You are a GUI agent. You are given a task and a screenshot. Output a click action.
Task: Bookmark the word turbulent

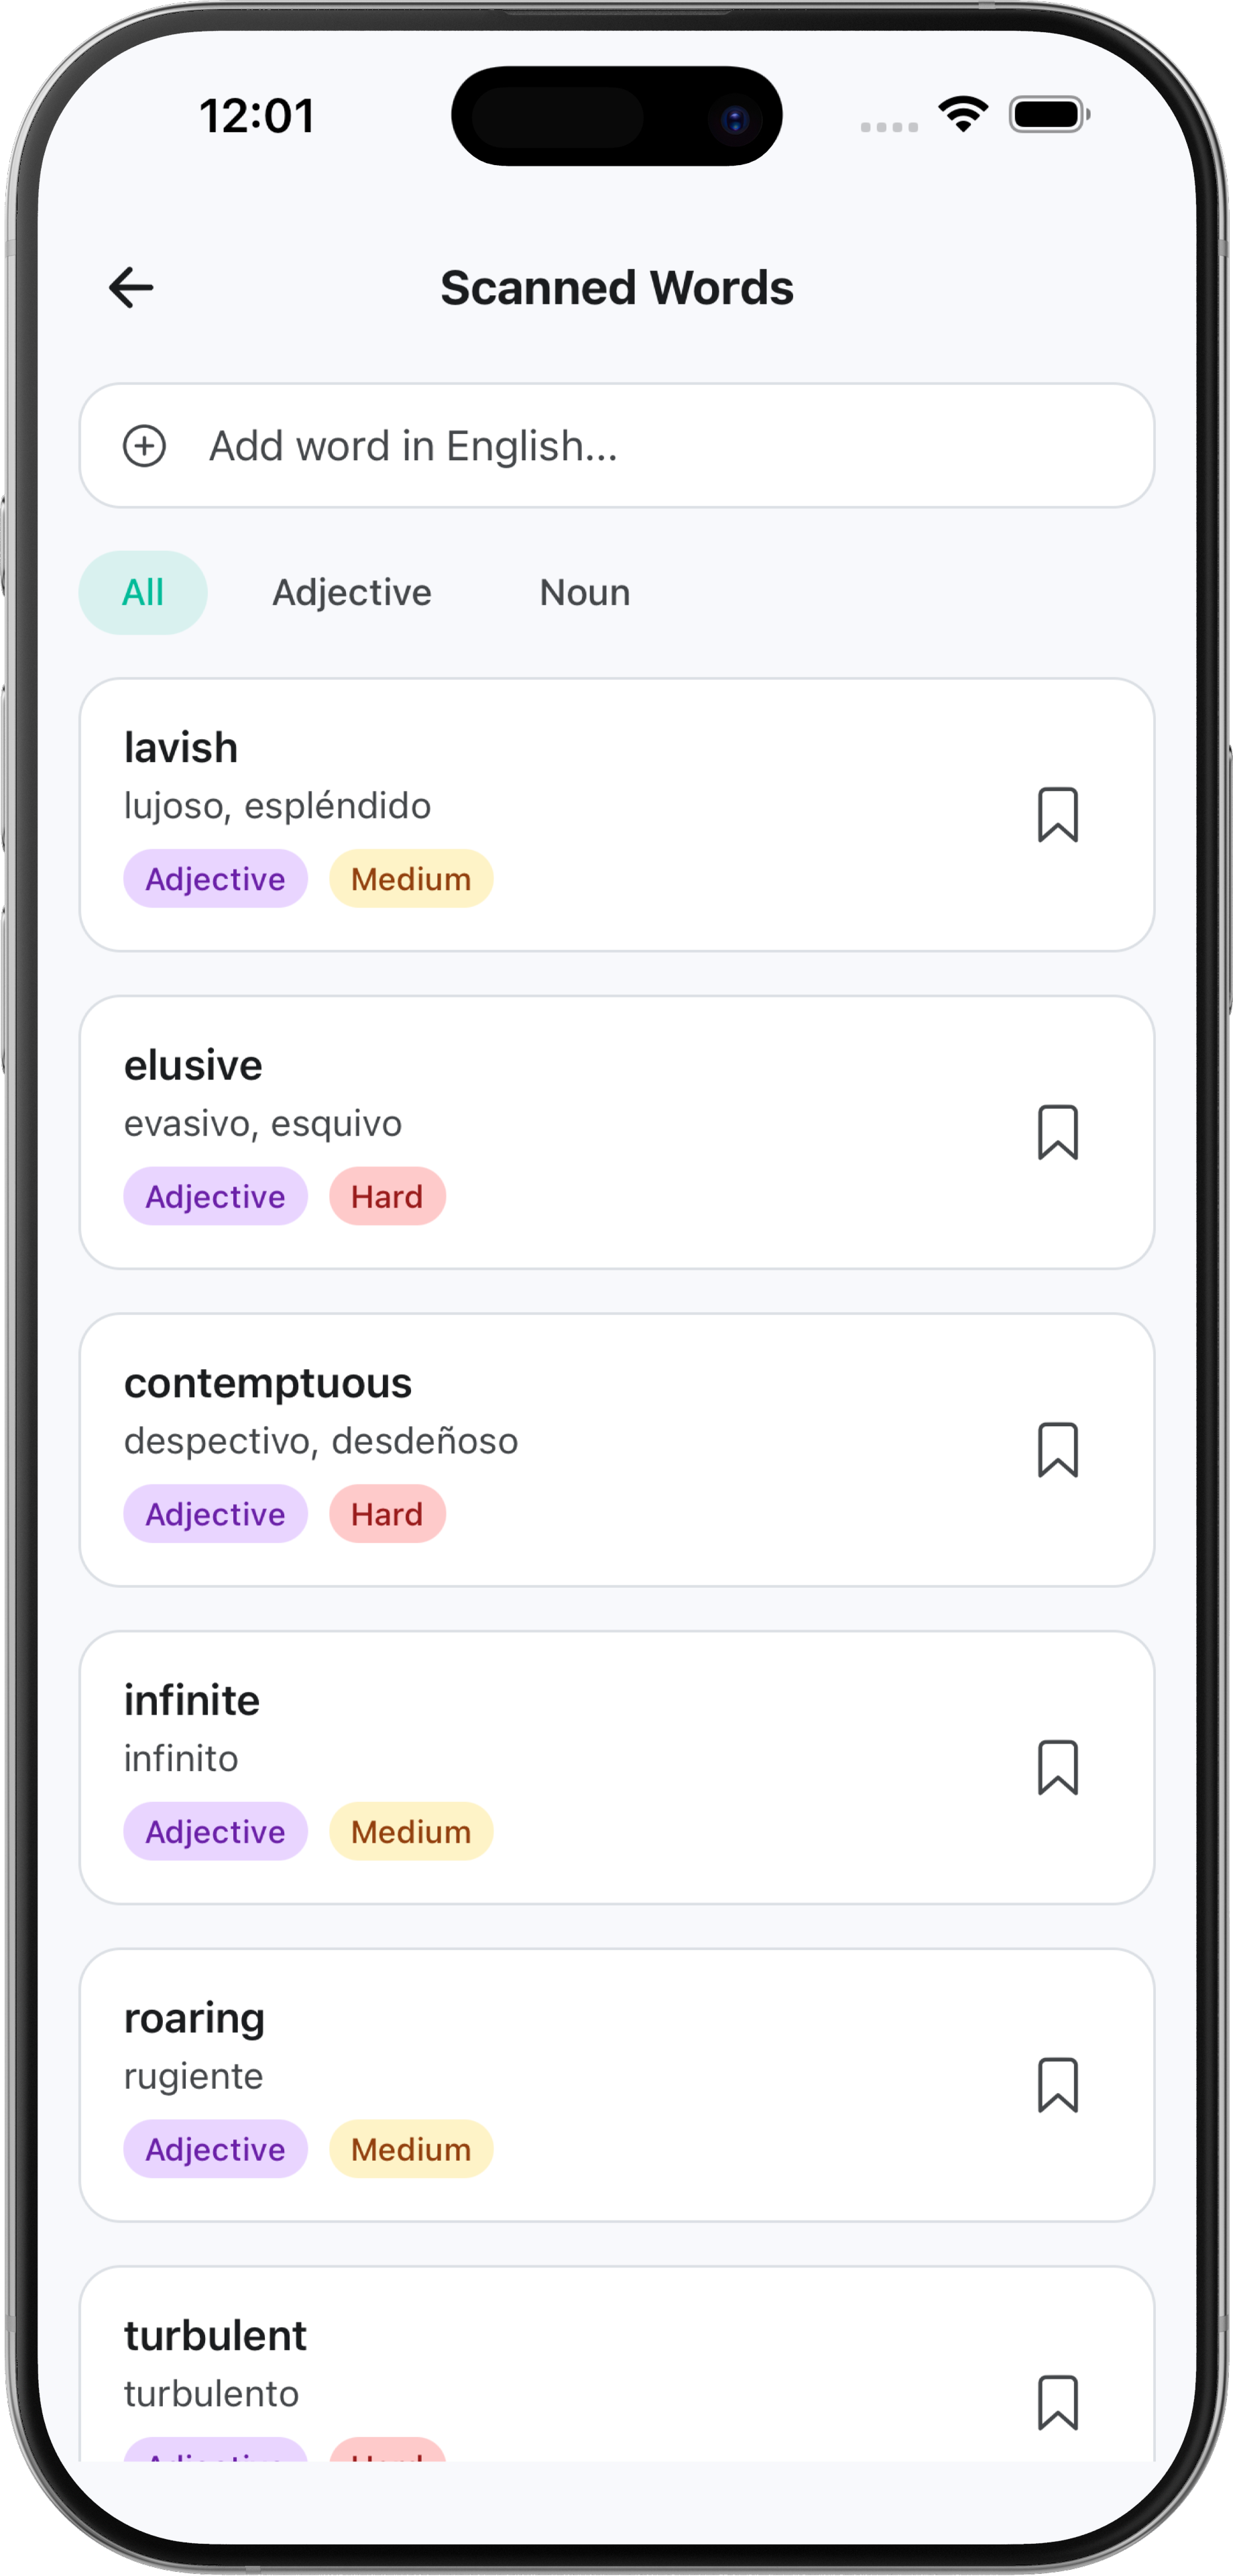(x=1058, y=2404)
